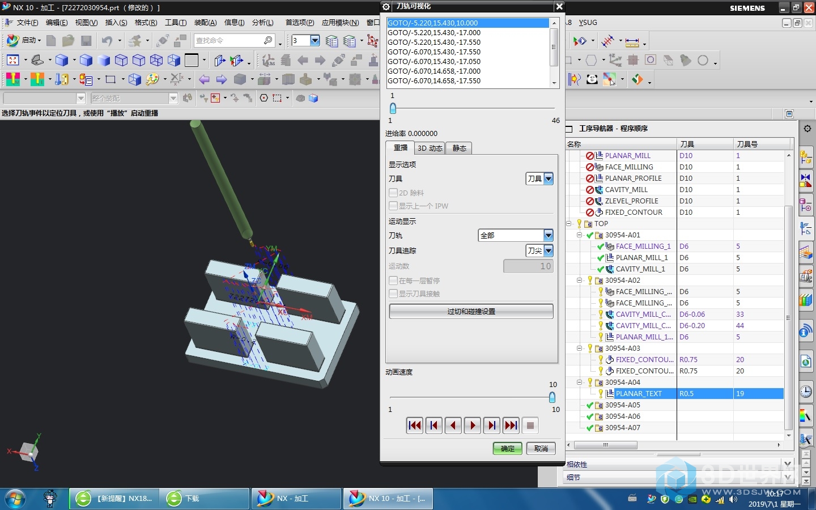816x510 pixels.
Task: Collapse the 30954-A03 group
Action: click(579, 348)
